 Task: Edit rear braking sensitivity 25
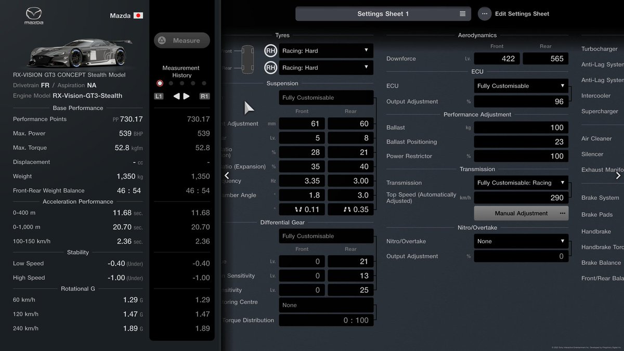click(350, 290)
